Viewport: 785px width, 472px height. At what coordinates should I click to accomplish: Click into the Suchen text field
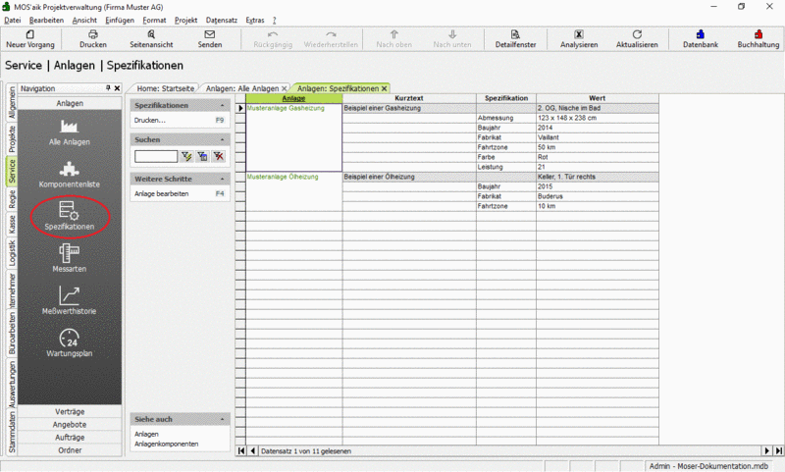(156, 156)
